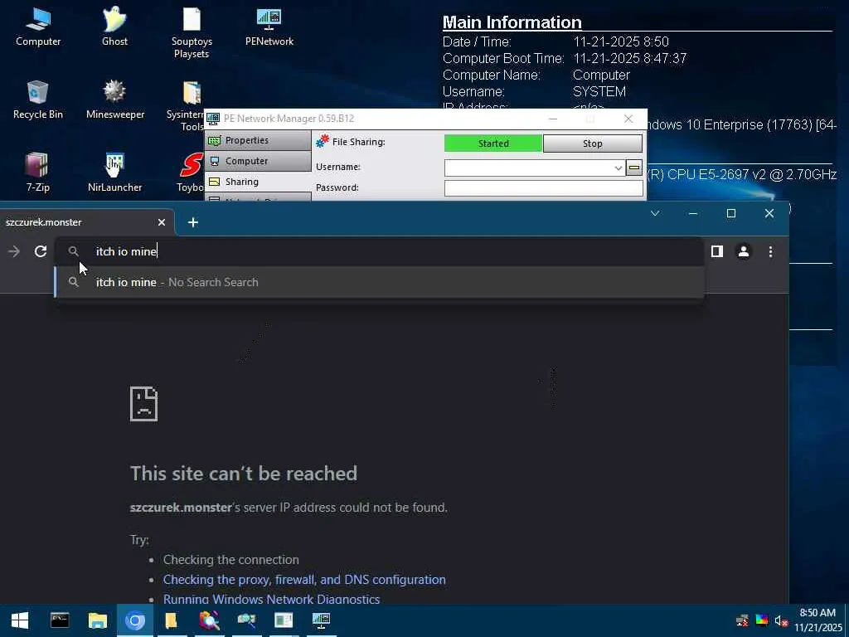Open the Souptoys Playsets desktop icon
The image size is (849, 637).
(192, 32)
